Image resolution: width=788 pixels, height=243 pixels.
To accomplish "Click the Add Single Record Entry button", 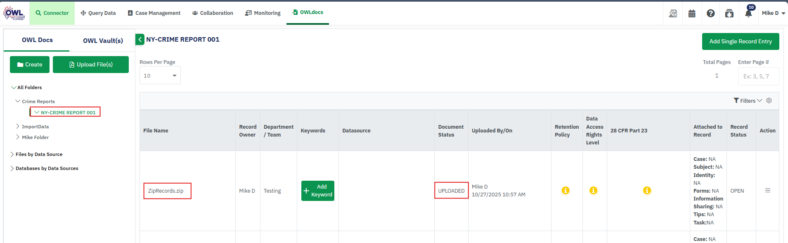I will (x=740, y=42).
